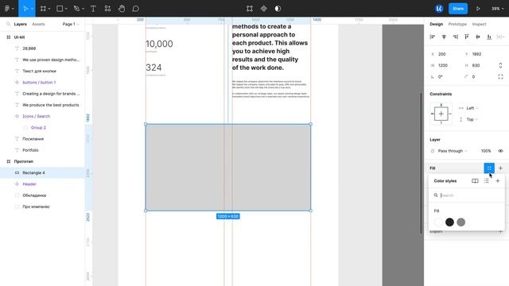Select the Frame tool
This screenshot has height=286, width=509.
point(43,9)
